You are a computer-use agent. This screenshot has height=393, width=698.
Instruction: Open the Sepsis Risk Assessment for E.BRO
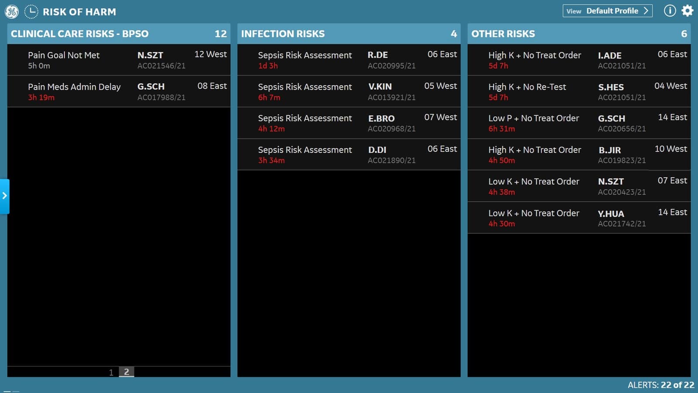[x=349, y=123]
